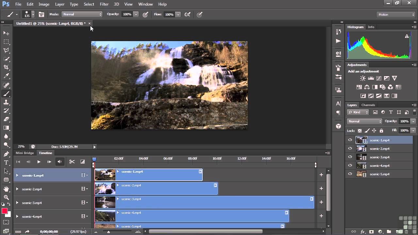This screenshot has width=418, height=235.
Task: Open the Filter menu
Action: [x=104, y=4]
